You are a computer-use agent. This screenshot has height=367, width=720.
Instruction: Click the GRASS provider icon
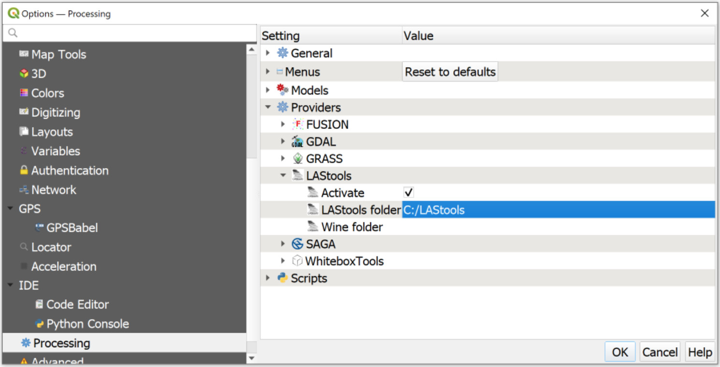pos(298,158)
